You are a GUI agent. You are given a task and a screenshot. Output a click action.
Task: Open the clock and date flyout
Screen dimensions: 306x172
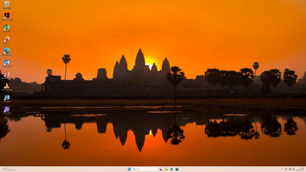point(300,169)
